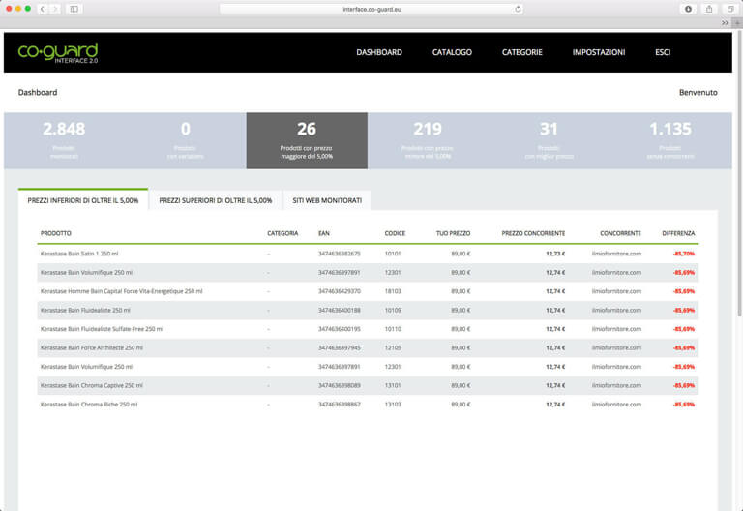Viewport: 743px width, 511px height.
Task: Sort by PRODOTTO column header
Action: coord(56,233)
